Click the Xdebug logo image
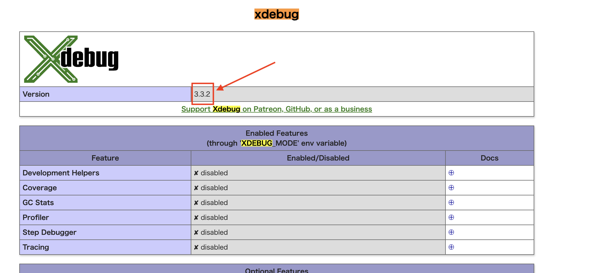 click(x=71, y=59)
